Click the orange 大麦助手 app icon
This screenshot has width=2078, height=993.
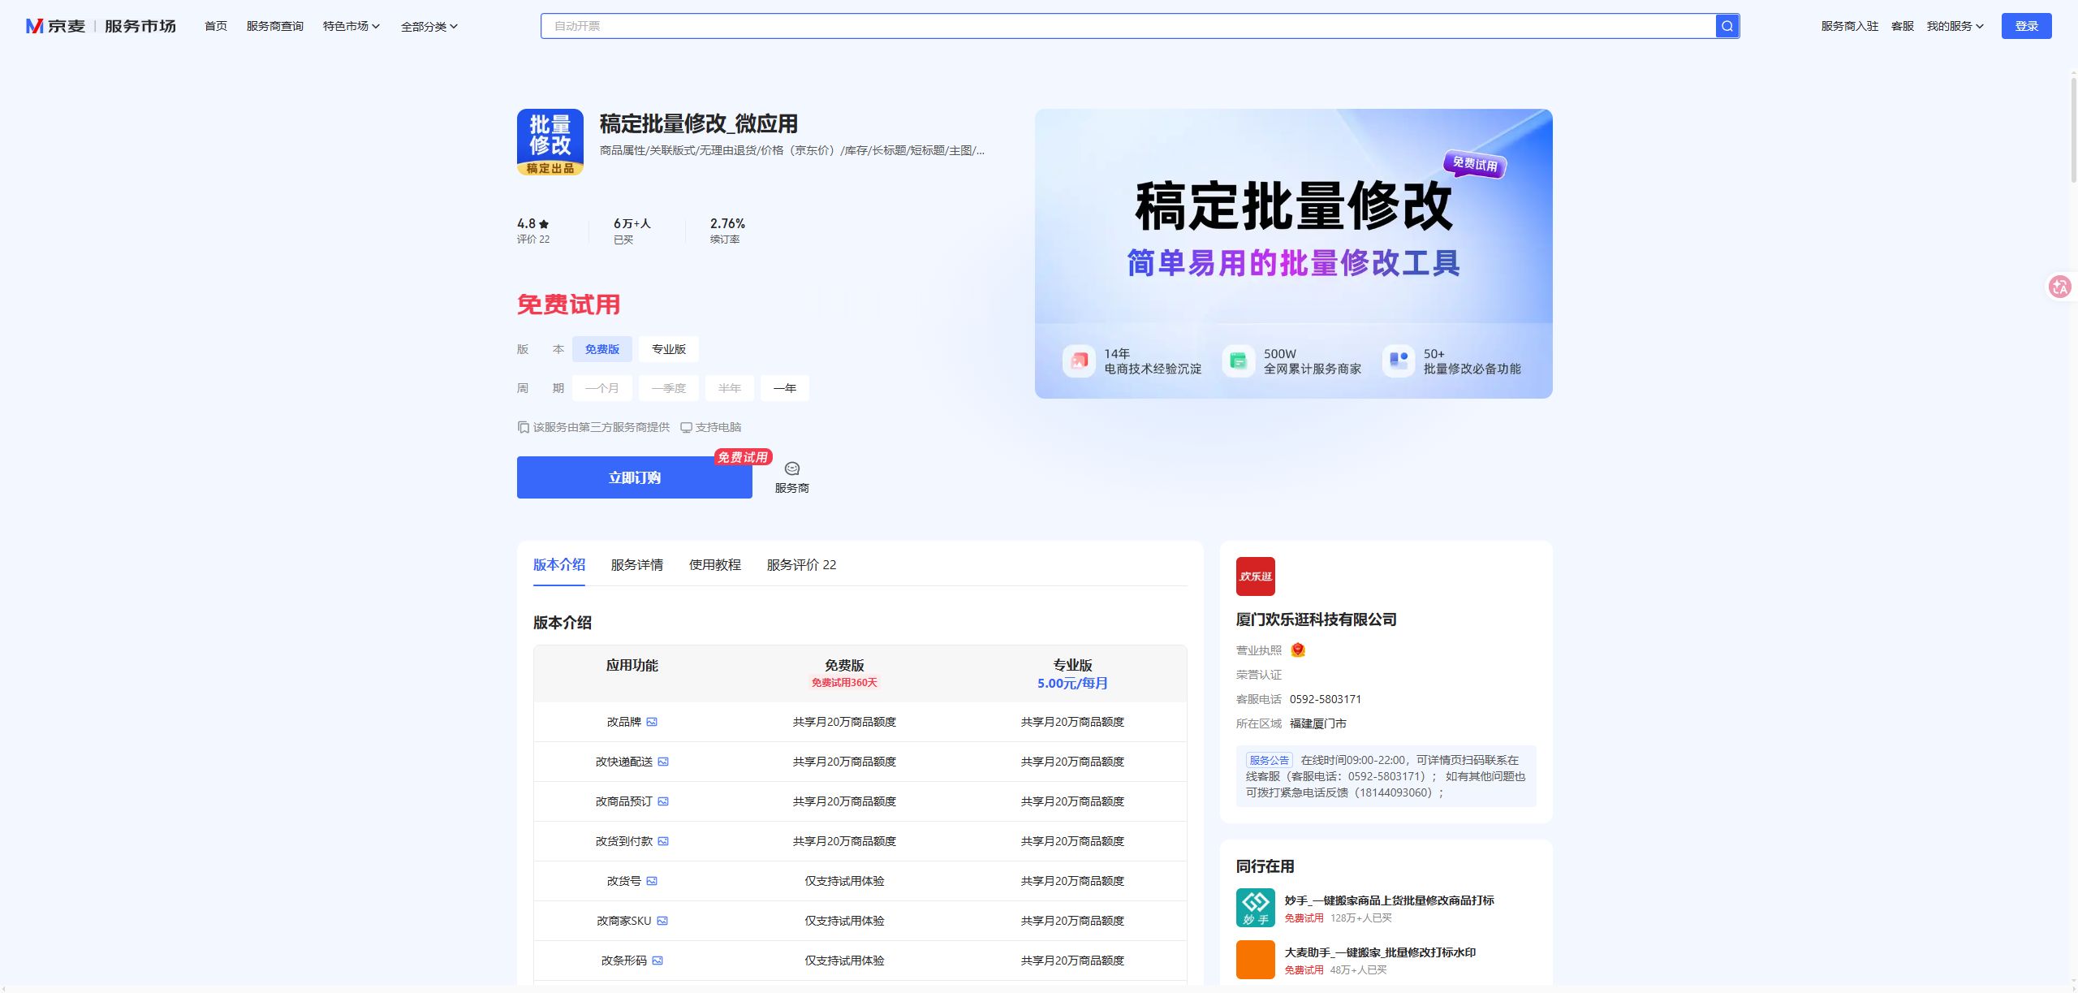pos(1256,960)
